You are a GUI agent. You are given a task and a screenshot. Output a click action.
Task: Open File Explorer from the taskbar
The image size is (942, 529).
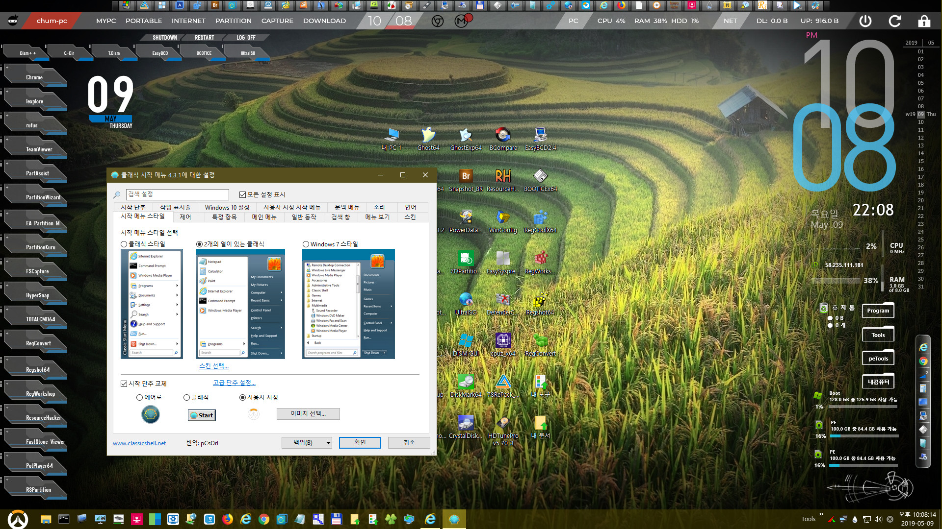46,519
